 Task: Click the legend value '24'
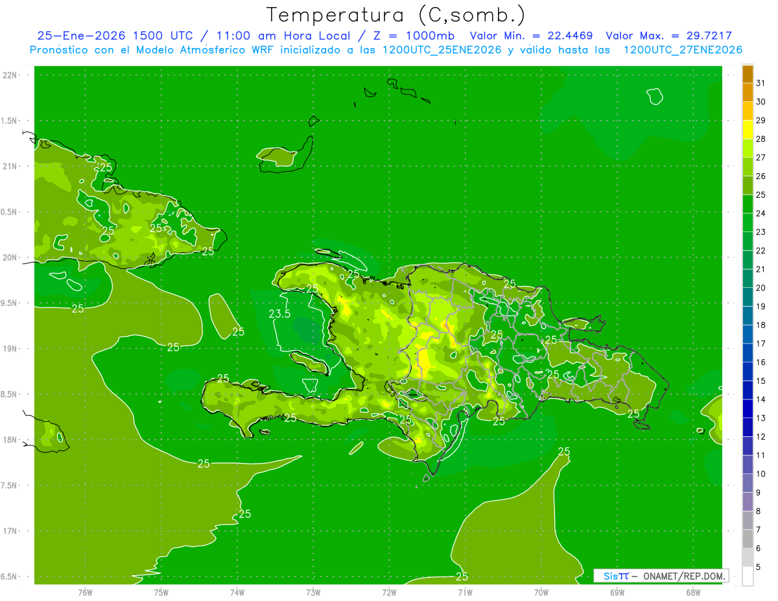[x=760, y=213]
